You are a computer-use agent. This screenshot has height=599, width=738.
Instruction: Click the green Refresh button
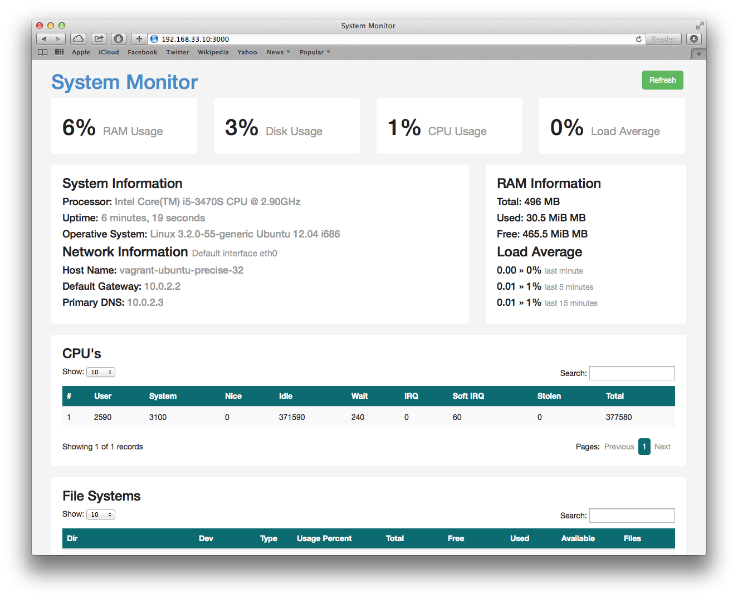coord(663,80)
